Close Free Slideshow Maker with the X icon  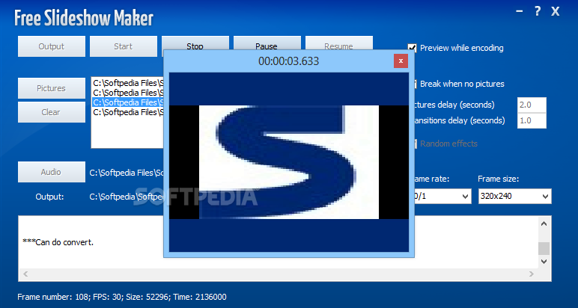(555, 12)
